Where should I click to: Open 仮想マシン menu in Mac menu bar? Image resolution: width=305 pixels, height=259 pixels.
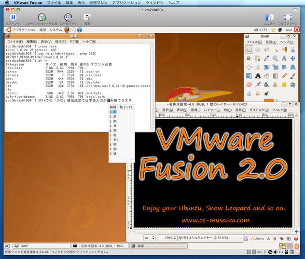(x=98, y=3)
